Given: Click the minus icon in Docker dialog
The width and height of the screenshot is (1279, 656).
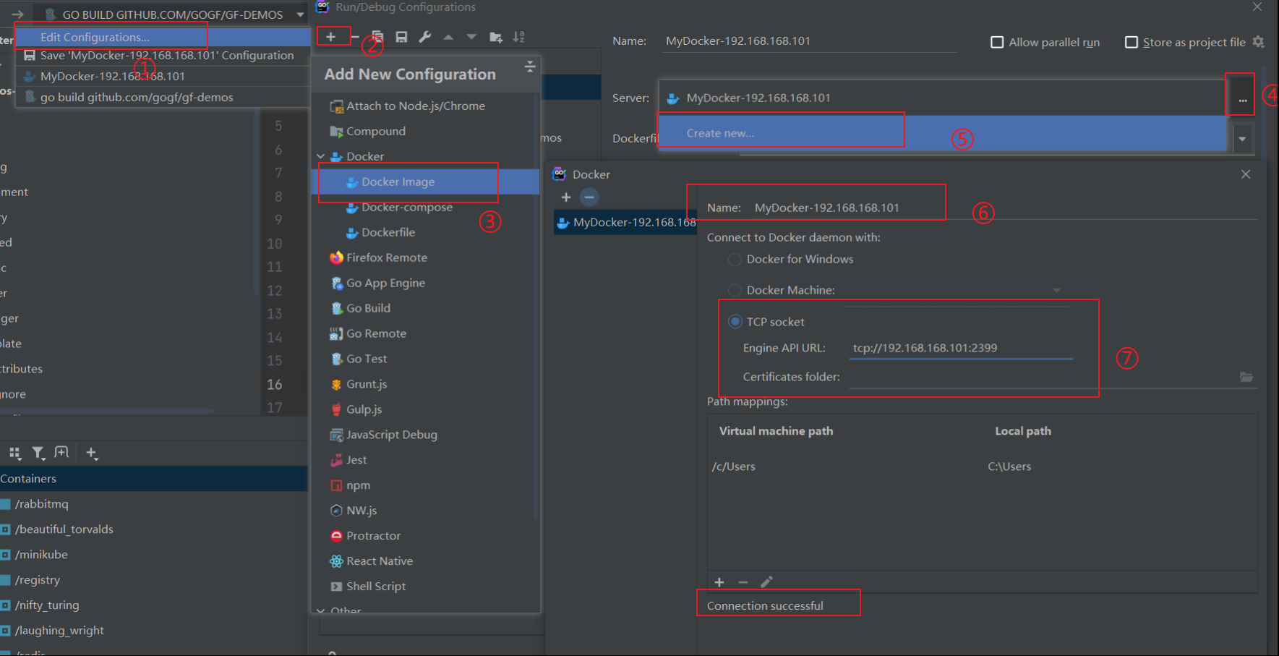Looking at the screenshot, I should (x=589, y=197).
